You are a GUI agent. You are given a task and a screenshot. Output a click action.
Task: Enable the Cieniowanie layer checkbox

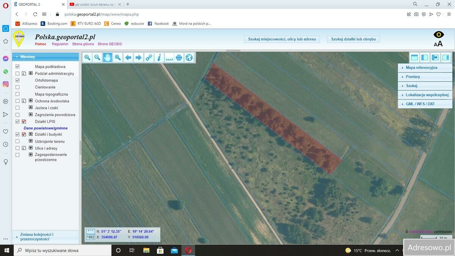click(17, 87)
